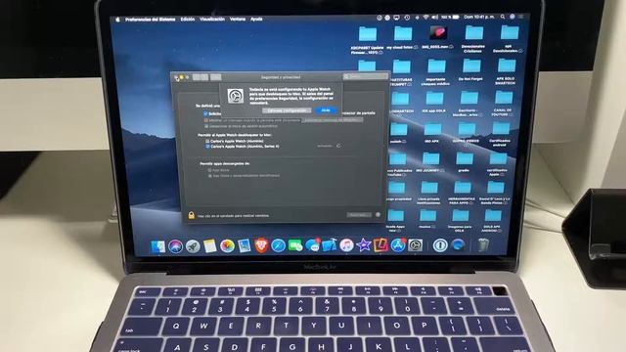Open the Visualización menu
Viewport: 626px width, 352px height.
coord(212,20)
